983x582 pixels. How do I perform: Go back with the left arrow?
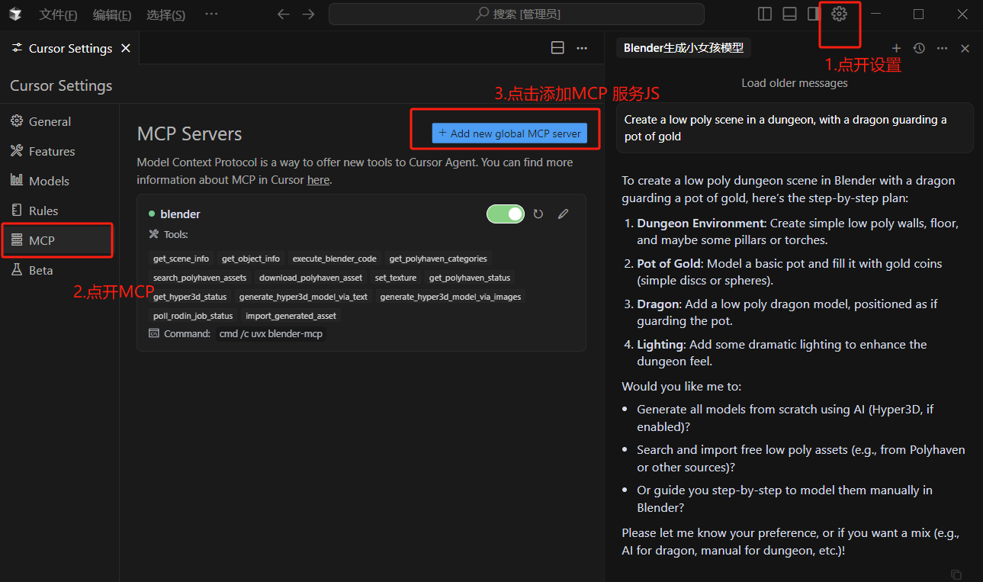[x=284, y=14]
